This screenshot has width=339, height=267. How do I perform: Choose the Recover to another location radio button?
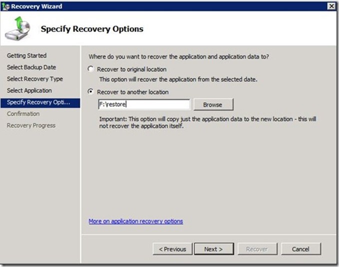pos(90,92)
